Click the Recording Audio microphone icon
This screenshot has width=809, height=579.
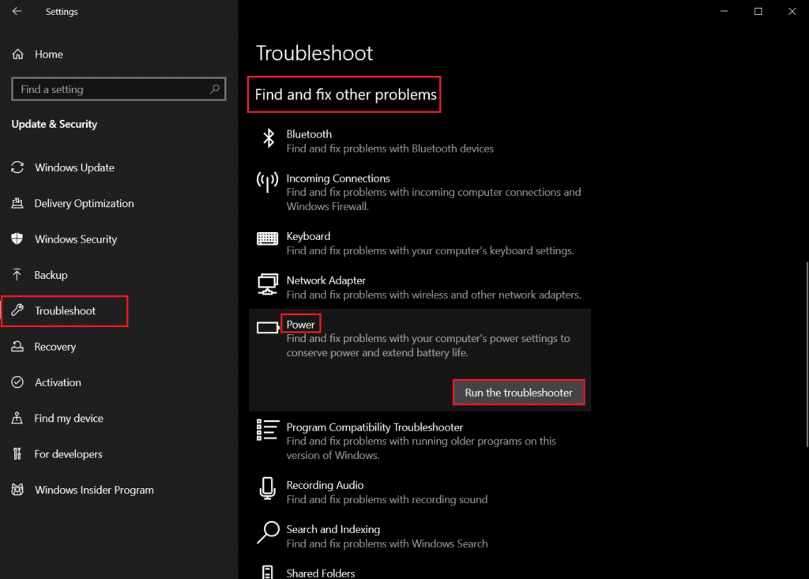268,487
